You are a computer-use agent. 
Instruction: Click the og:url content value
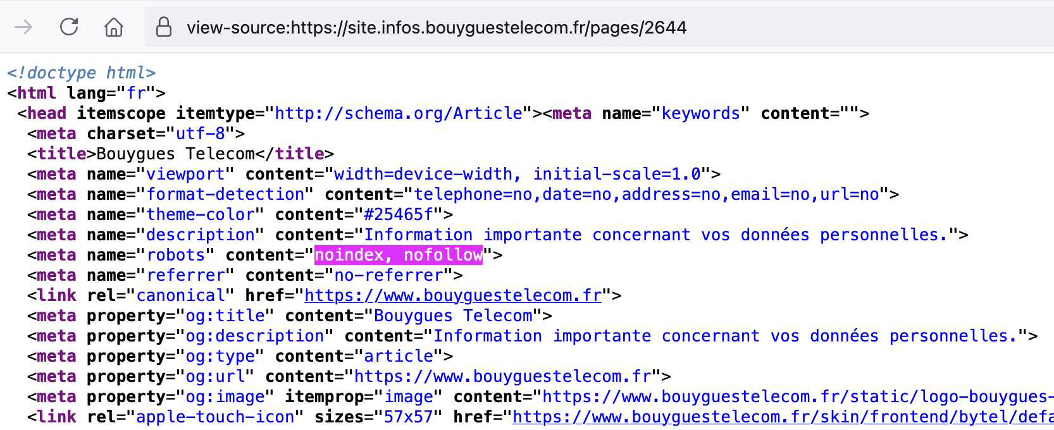(503, 376)
